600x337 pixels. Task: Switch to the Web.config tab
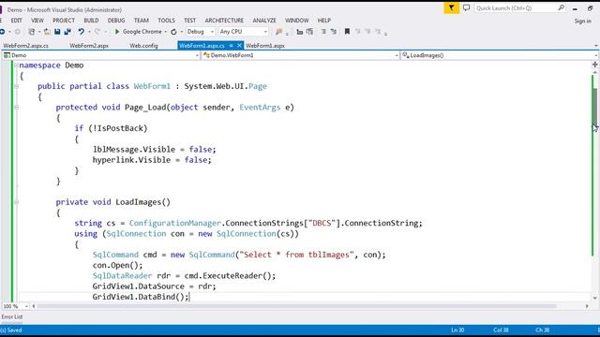coord(143,46)
